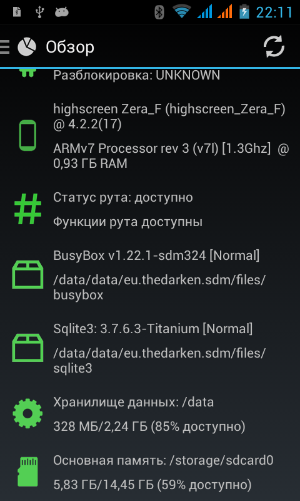Viewport: 300px width, 501px height.
Task: Tap the BusyBox green box icon
Action: pyautogui.click(x=27, y=274)
